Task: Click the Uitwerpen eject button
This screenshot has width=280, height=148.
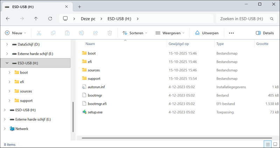Action: [x=206, y=33]
